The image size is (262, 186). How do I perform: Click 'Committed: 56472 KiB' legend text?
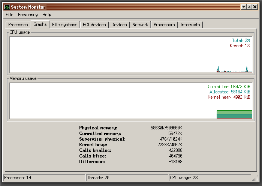(x=229, y=87)
